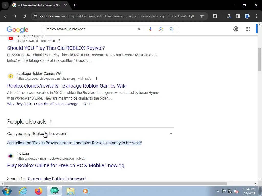Open Roblox clones/revivals Garbage Roblox Games Wiki
This screenshot has width=262, height=196.
click(67, 86)
